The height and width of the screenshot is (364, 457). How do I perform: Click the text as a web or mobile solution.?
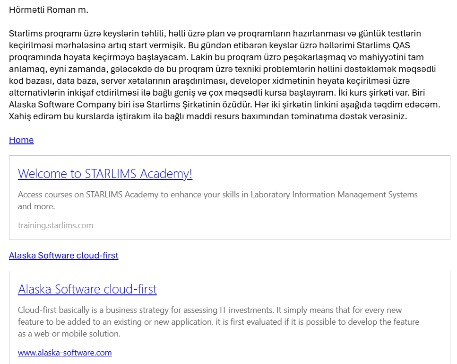(x=69, y=334)
